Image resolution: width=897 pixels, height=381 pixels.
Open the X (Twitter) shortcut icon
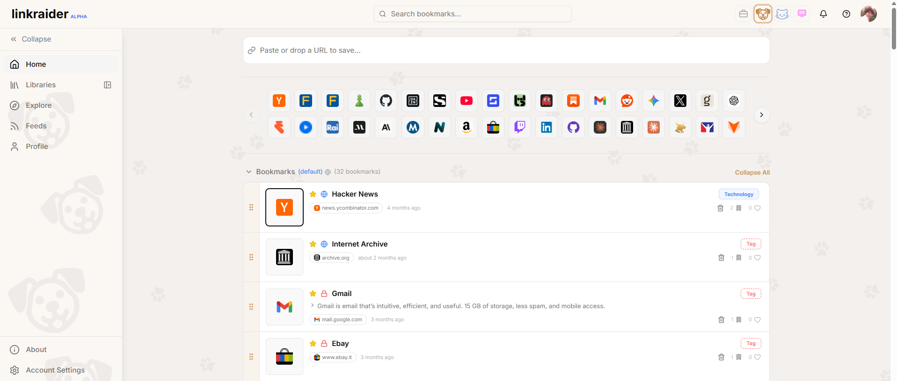680,101
